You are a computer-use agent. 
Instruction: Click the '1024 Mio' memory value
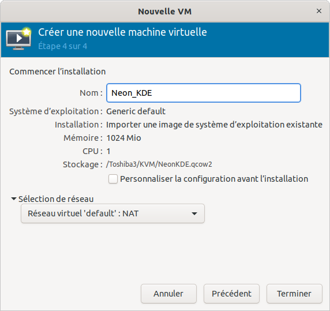[x=123, y=138]
